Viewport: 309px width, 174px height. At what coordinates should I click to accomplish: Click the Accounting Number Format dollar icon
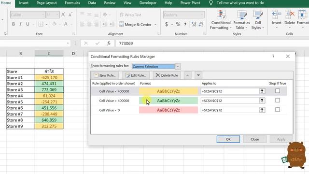pos(167,24)
